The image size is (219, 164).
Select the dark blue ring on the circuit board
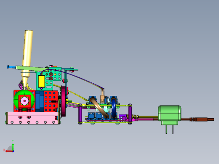click(x=114, y=108)
